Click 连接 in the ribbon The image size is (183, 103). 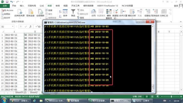coord(49,10)
